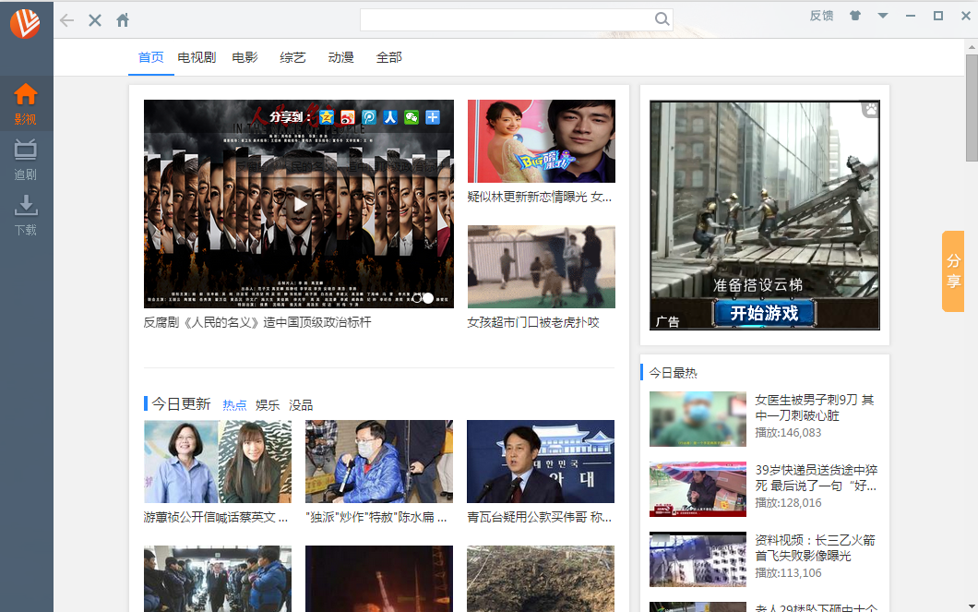Image resolution: width=978 pixels, height=612 pixels.
Task: Click the orange app logo
Action: (x=25, y=23)
